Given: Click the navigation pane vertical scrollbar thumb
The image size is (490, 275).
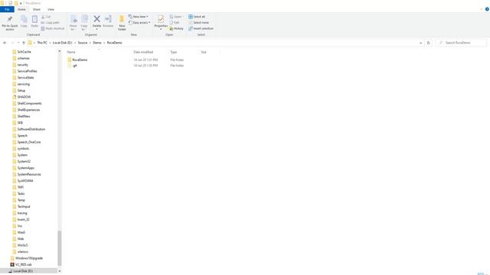Looking at the screenshot, I should pos(60,248).
